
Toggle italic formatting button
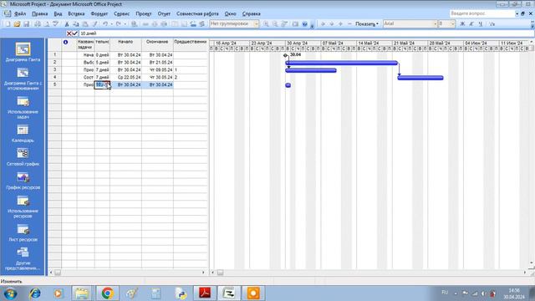point(471,24)
